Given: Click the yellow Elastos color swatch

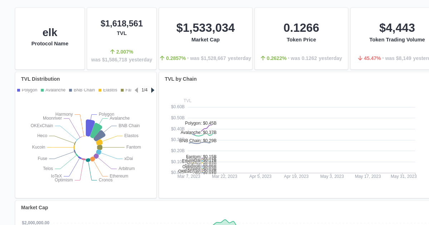Looking at the screenshot, I should 100,90.
